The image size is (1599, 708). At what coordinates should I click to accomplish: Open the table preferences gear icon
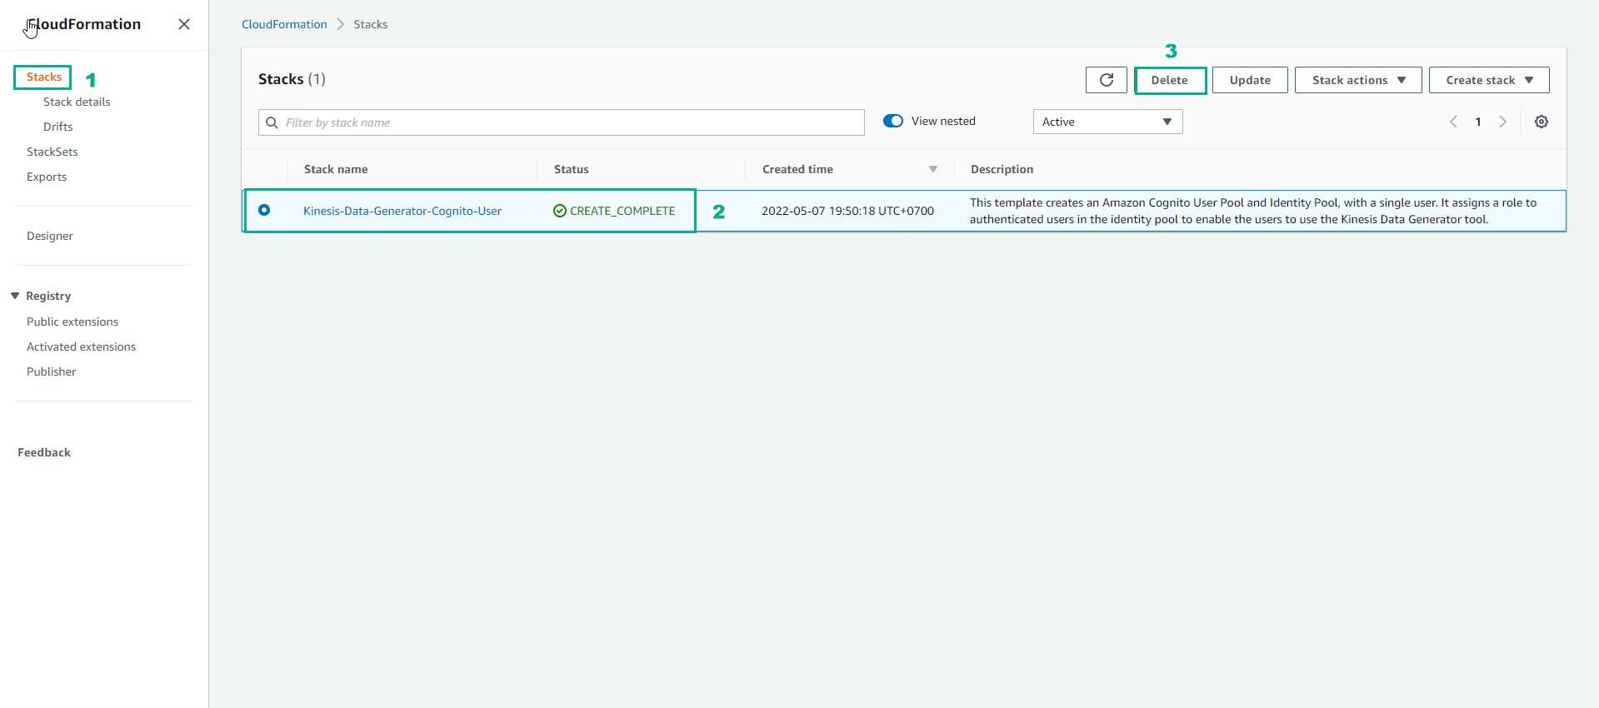tap(1542, 122)
